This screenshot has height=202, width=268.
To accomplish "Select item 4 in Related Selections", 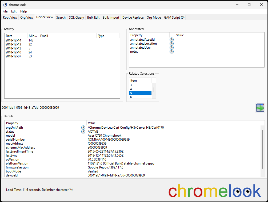I will click(x=140, y=89).
